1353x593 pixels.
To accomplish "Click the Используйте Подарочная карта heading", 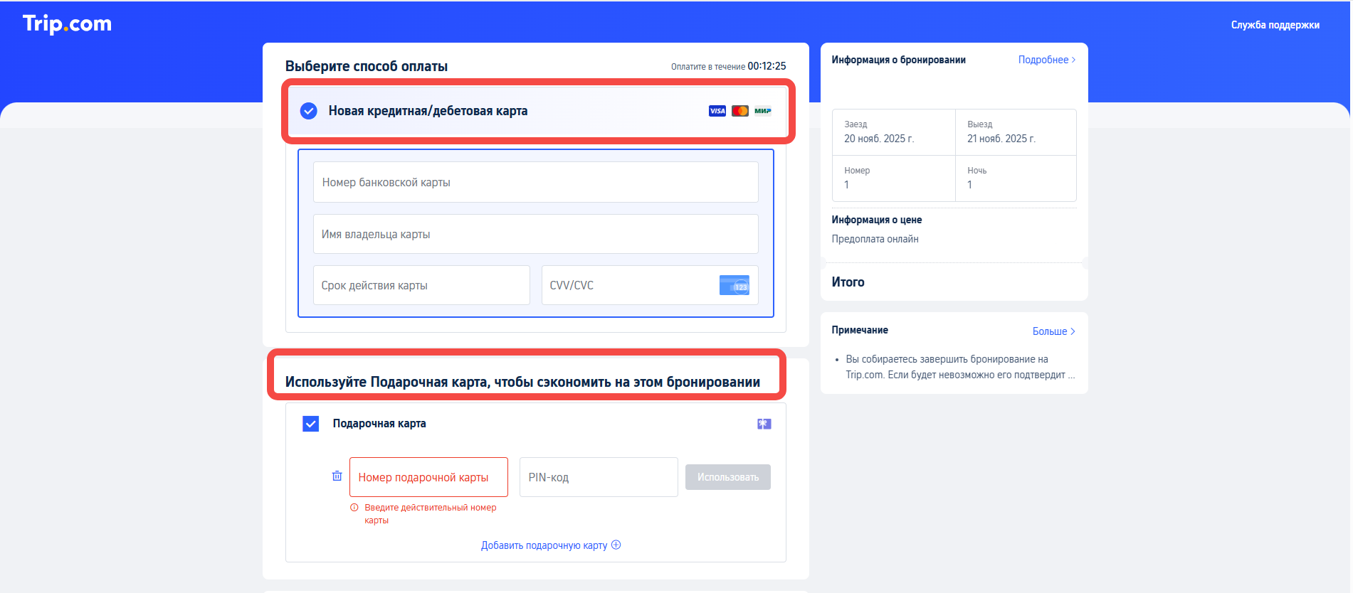I will (522, 382).
